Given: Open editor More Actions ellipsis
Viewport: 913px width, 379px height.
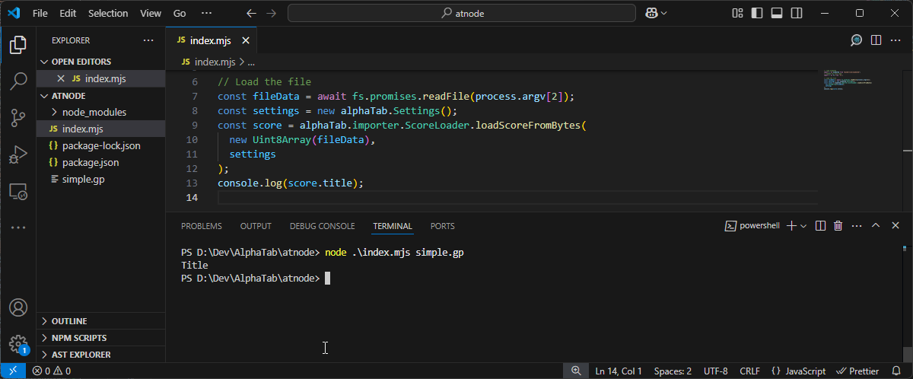Looking at the screenshot, I should pos(896,40).
